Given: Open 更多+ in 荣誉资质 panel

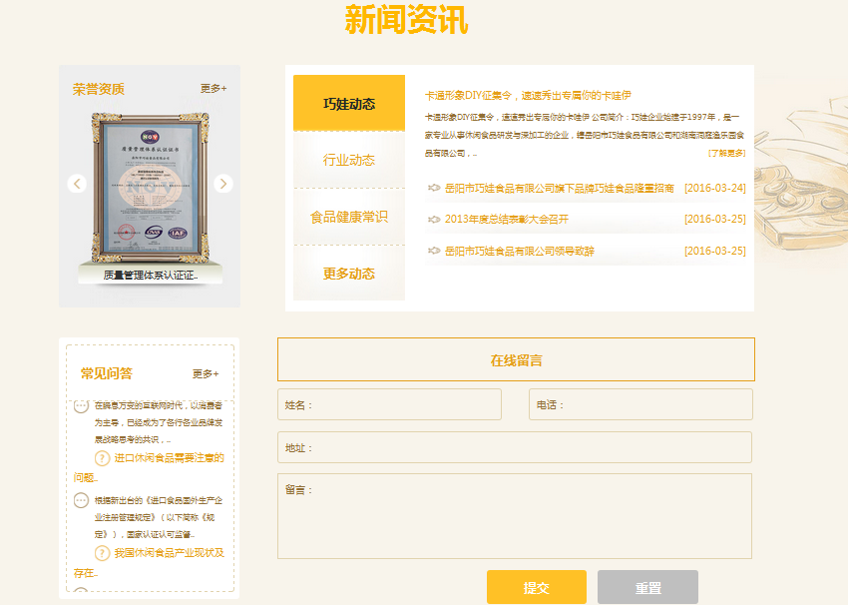Looking at the screenshot, I should pos(212,89).
